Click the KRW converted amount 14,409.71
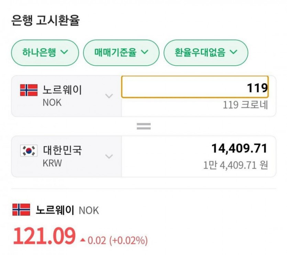This screenshot has height=255, width=287. [239, 148]
